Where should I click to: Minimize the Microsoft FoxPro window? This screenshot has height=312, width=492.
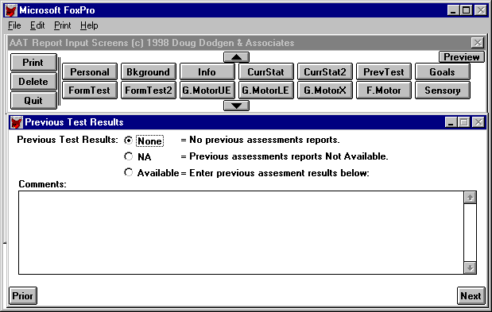click(x=453, y=10)
